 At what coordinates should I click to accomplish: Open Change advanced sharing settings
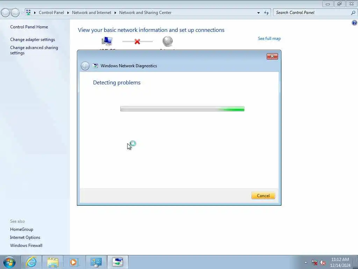point(34,50)
